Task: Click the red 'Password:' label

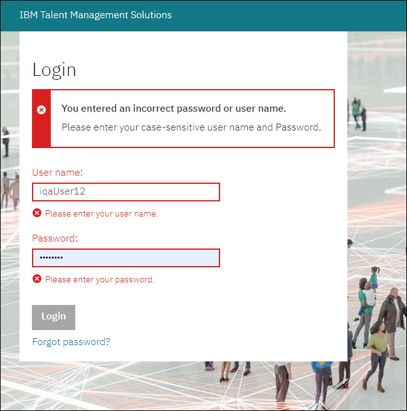Action: (55, 238)
